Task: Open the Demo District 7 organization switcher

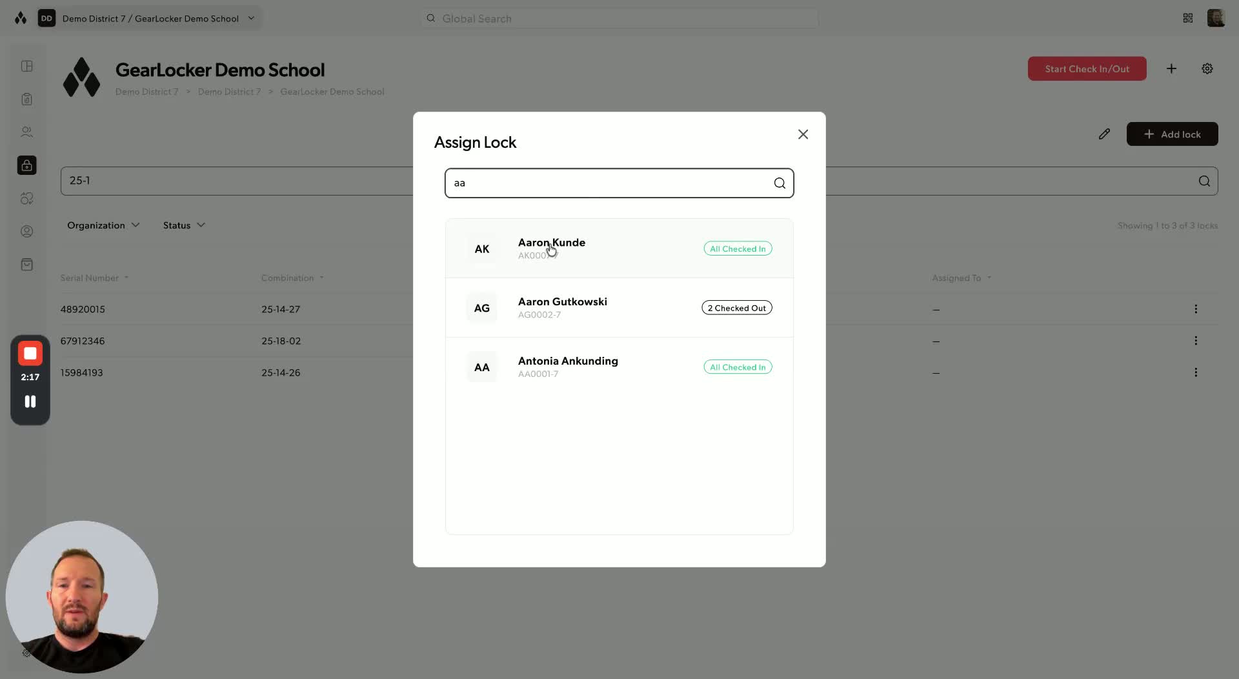Action: click(x=149, y=19)
